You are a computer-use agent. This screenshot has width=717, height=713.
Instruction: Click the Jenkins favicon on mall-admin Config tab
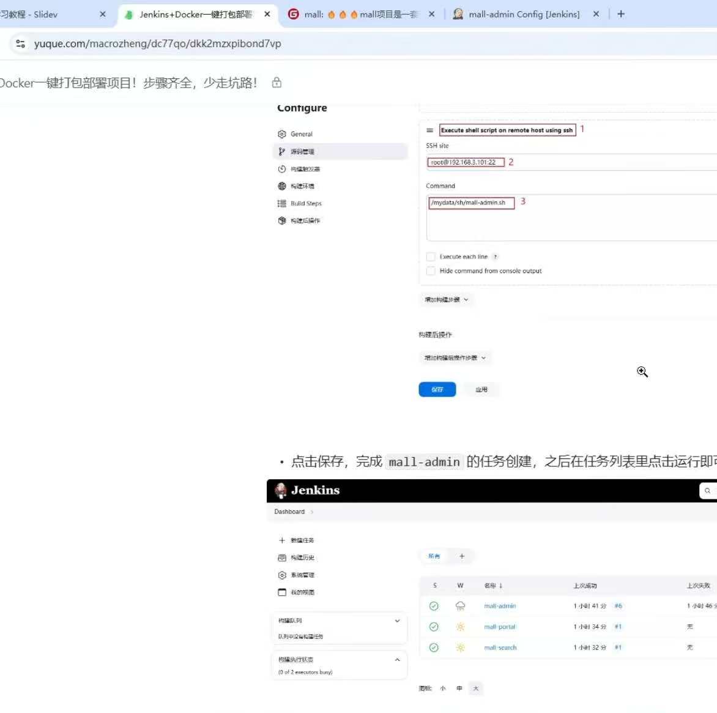458,14
